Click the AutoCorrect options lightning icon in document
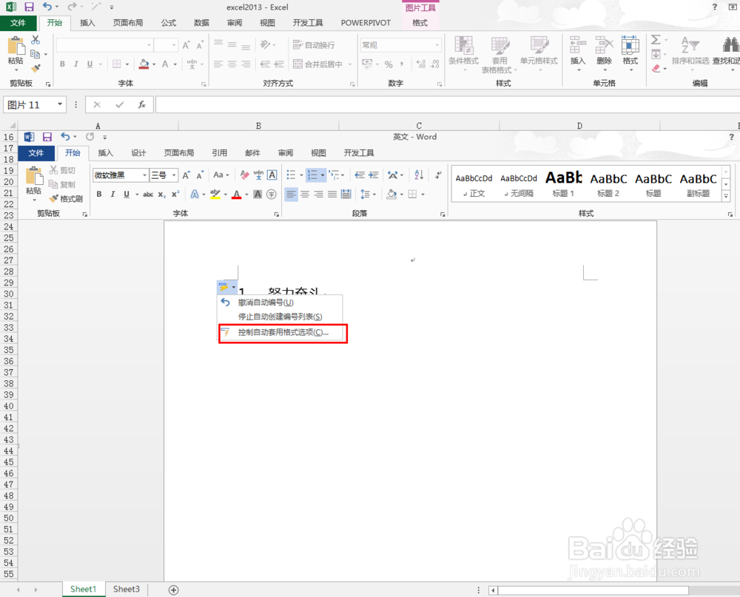This screenshot has height=597, width=740. coord(223,287)
